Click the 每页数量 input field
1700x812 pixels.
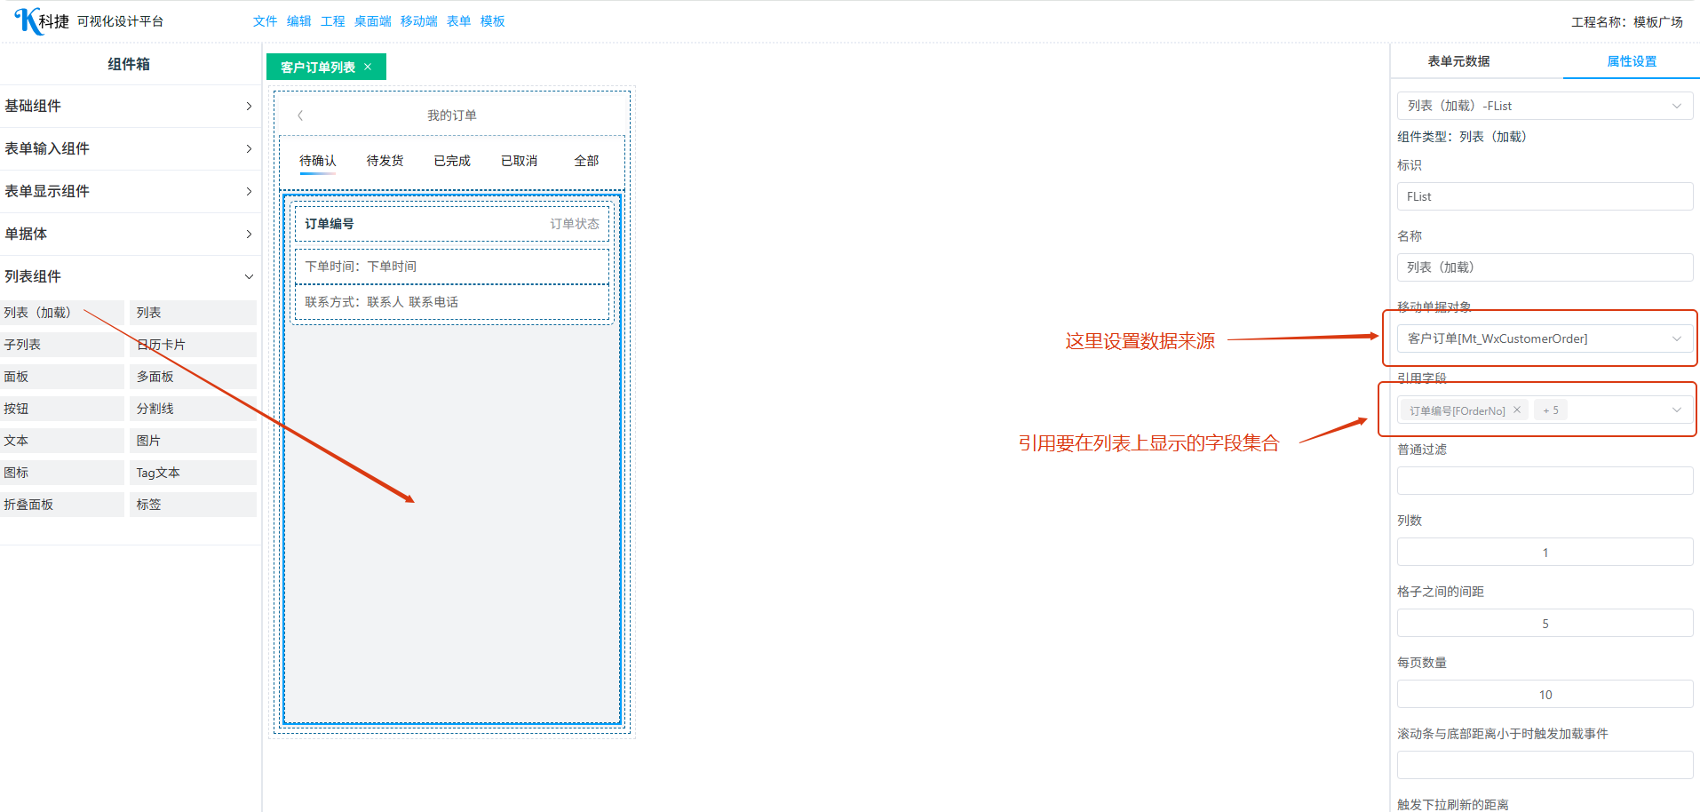click(x=1544, y=695)
